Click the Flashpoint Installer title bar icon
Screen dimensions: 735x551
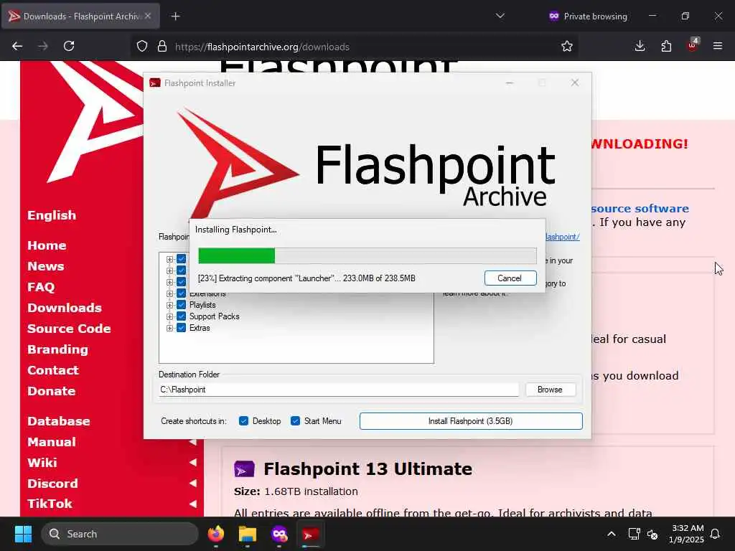click(155, 83)
